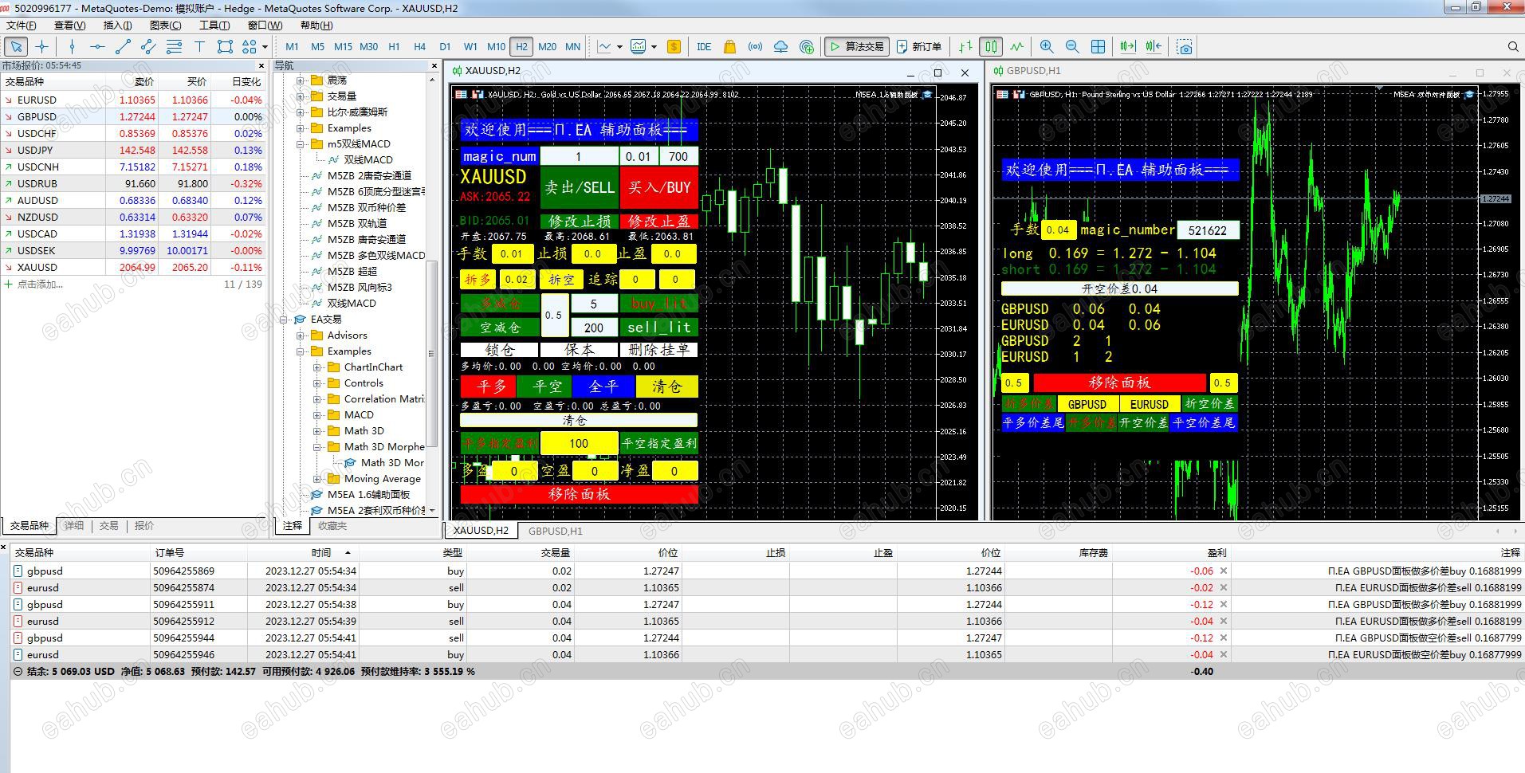Screen dimensions: 1525x773
Task: Open the 工具(T) menu
Action: tap(214, 26)
